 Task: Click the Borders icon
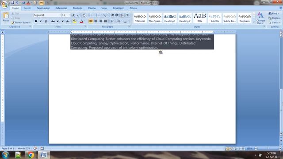[125, 21]
